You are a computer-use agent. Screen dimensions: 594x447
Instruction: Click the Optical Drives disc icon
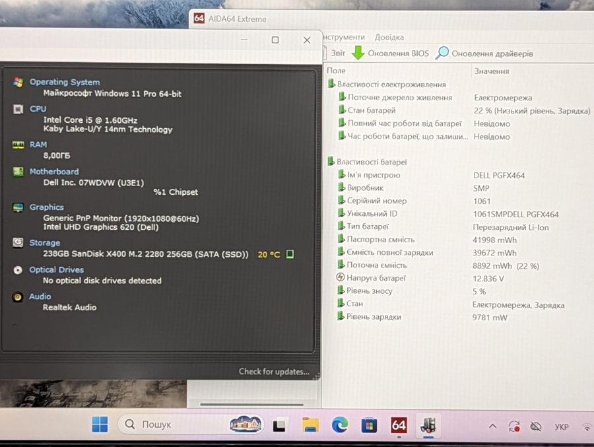18,270
